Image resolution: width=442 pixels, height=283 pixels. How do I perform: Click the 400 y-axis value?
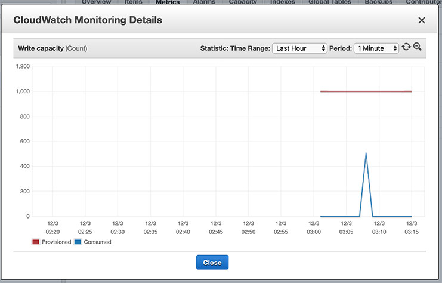pyautogui.click(x=25, y=166)
